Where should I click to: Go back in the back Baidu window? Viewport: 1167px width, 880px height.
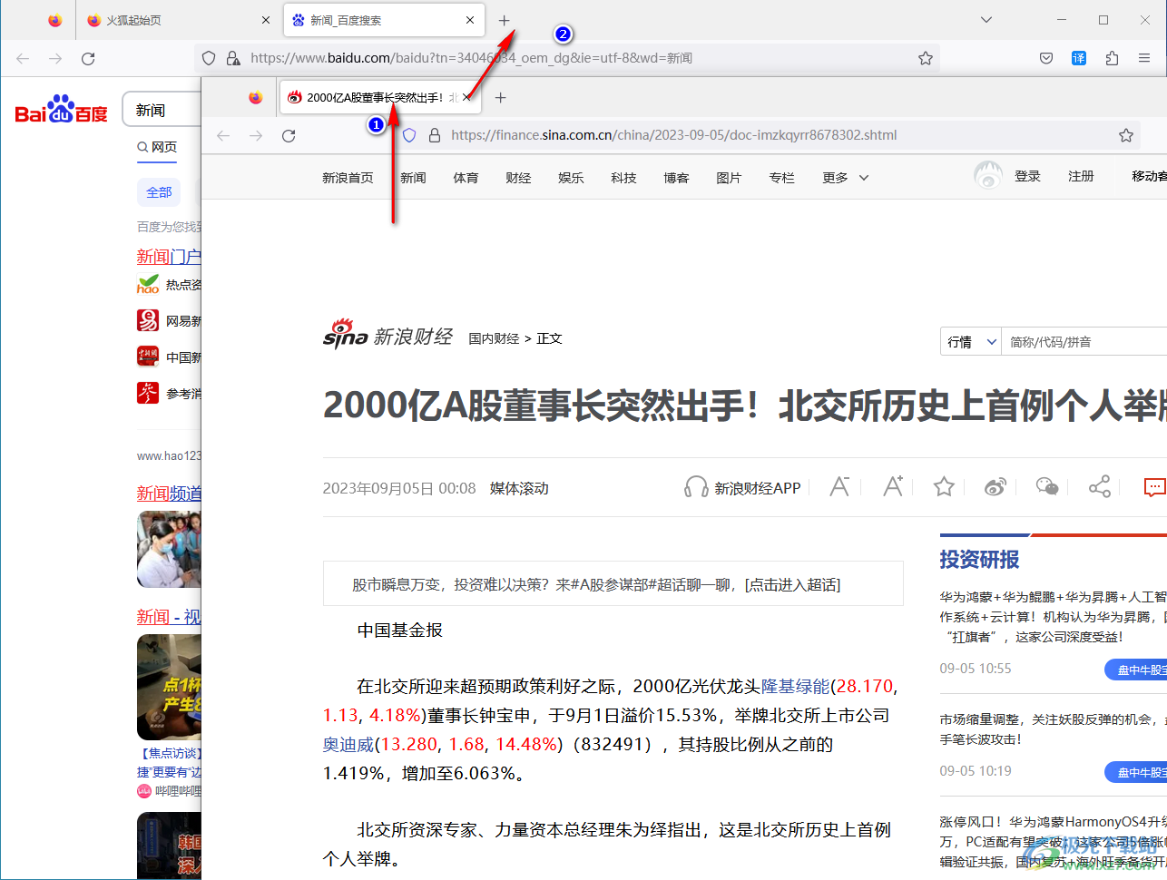tap(23, 58)
